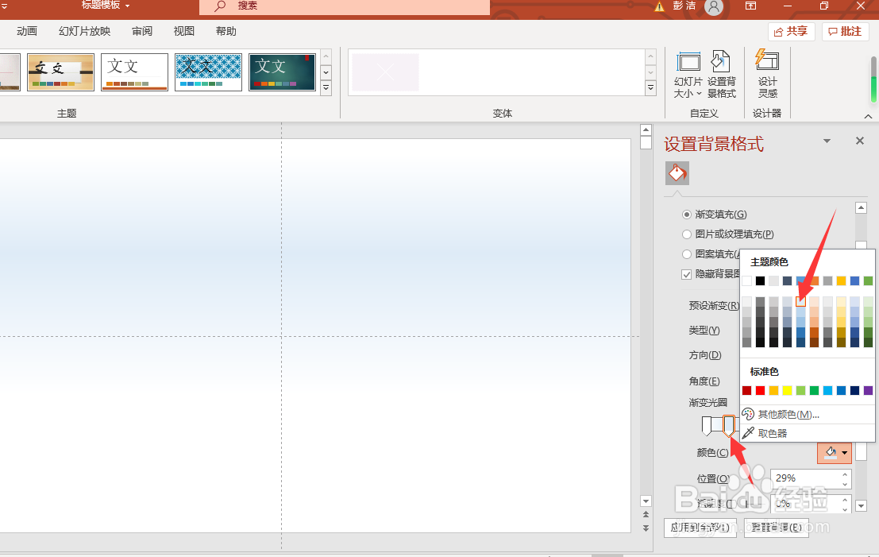Move theme gallery up one row
This screenshot has height=557, width=879.
coord(326,56)
